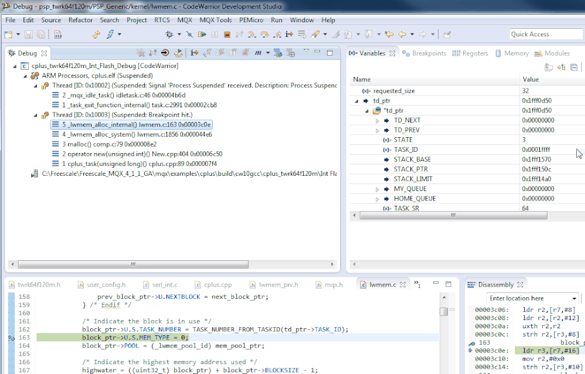Click in the Quick Access search field
Image resolution: width=585 pixels, height=374 pixels.
pos(545,34)
